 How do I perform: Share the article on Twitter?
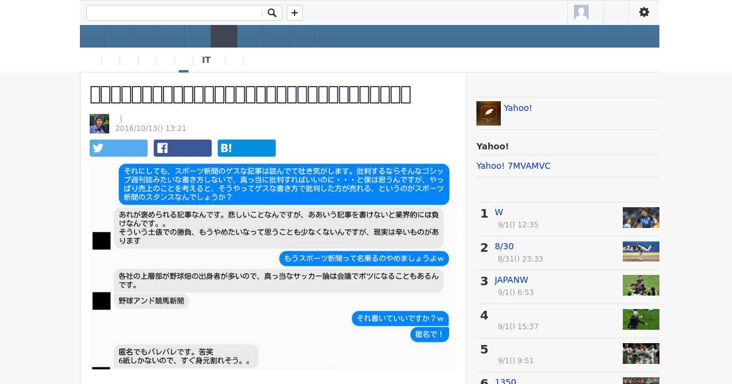coord(118,148)
